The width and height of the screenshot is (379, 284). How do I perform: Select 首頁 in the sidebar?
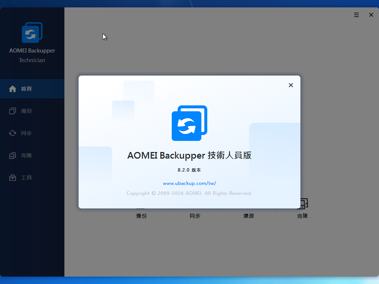(x=32, y=89)
